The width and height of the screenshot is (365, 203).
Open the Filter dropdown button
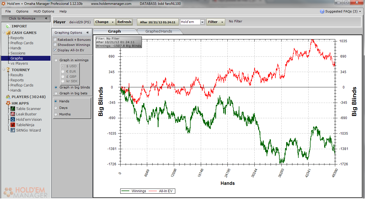click(216, 22)
